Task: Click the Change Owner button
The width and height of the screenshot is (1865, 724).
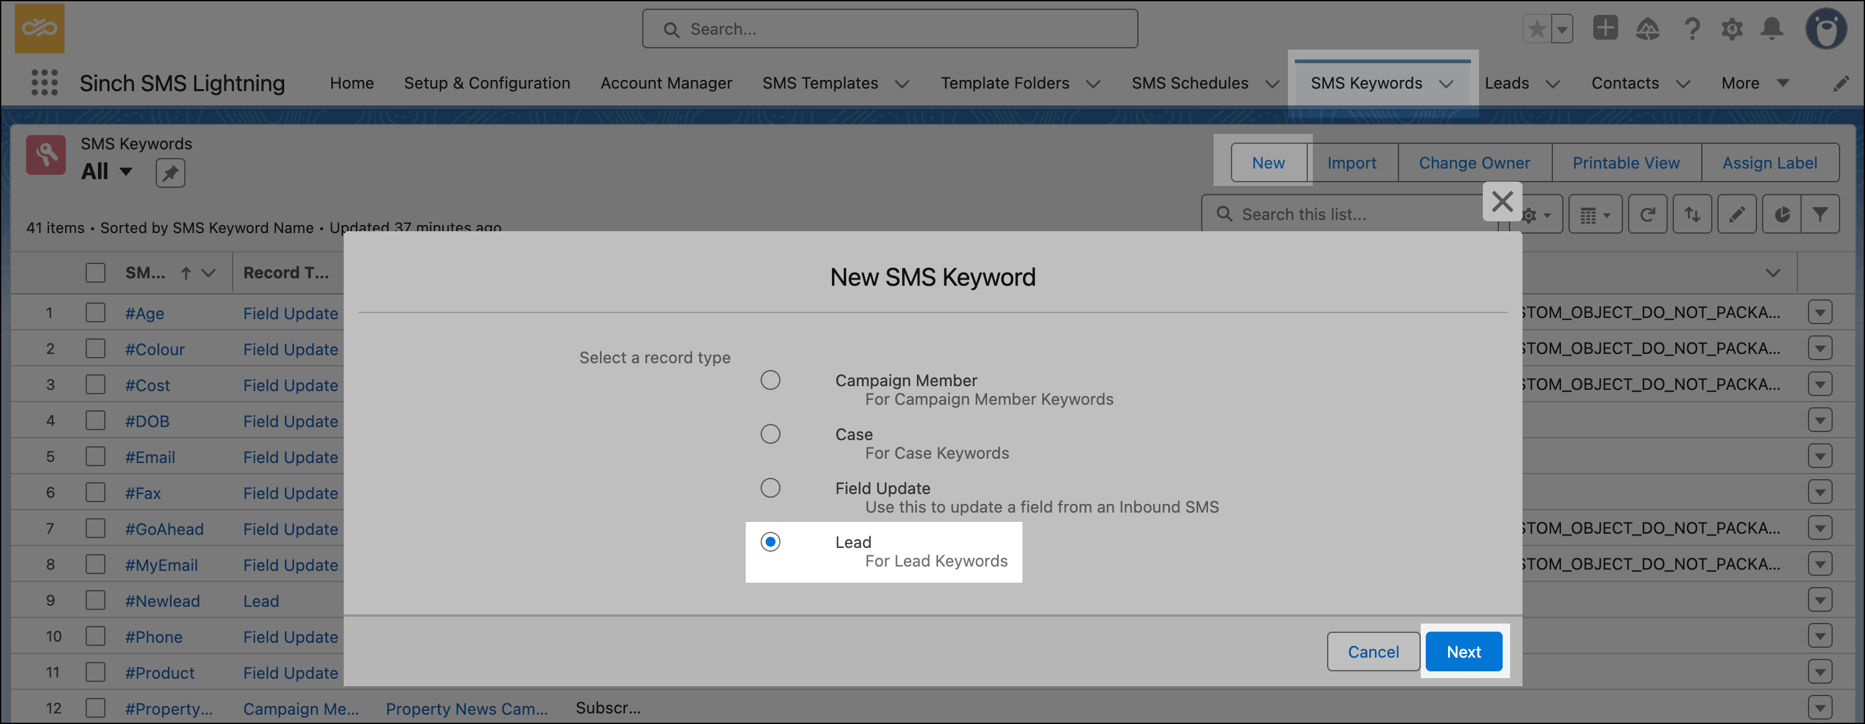Action: [1474, 163]
